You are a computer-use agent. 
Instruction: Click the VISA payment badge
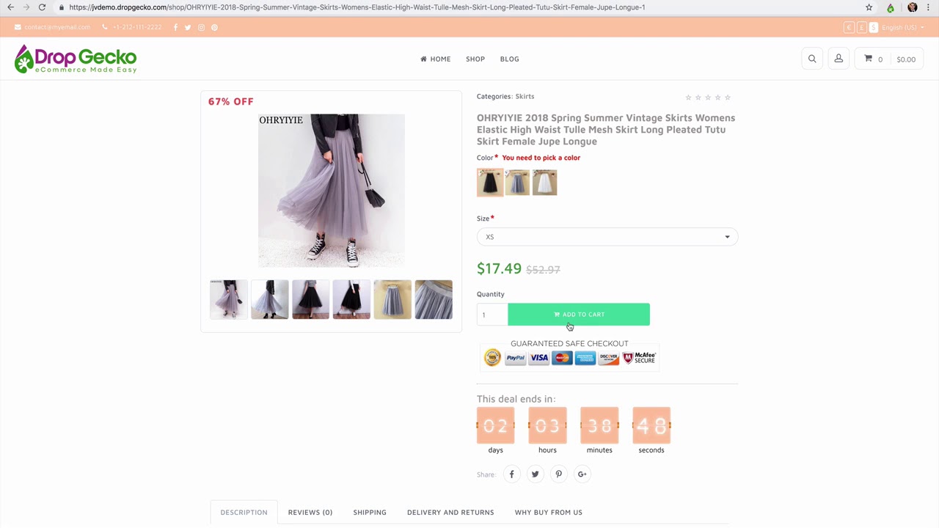click(539, 358)
